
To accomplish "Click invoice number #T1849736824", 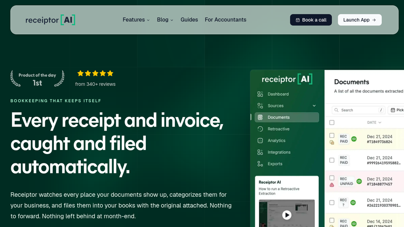I will tap(379, 142).
